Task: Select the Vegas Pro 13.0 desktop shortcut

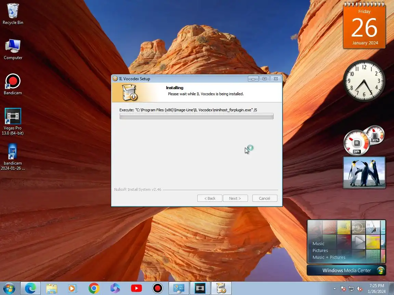Action: [x=13, y=122]
